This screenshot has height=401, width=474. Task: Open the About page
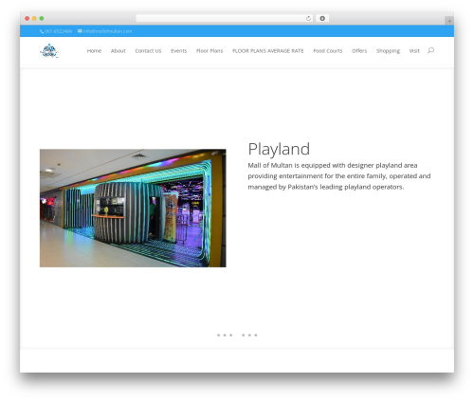(118, 51)
